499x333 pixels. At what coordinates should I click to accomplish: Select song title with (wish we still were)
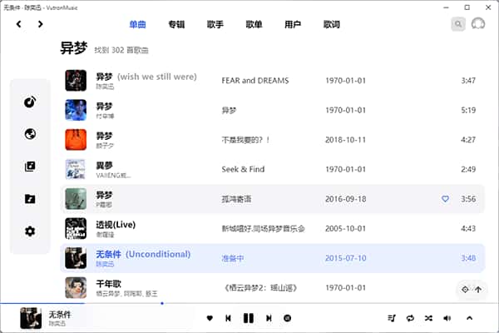click(146, 77)
